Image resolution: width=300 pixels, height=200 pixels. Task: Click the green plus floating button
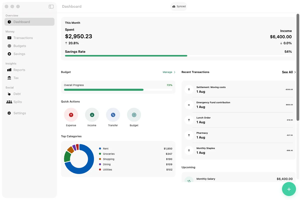coord(289,189)
